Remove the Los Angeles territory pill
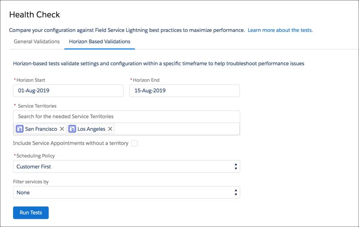The height and width of the screenshot is (227, 359). 110,129
